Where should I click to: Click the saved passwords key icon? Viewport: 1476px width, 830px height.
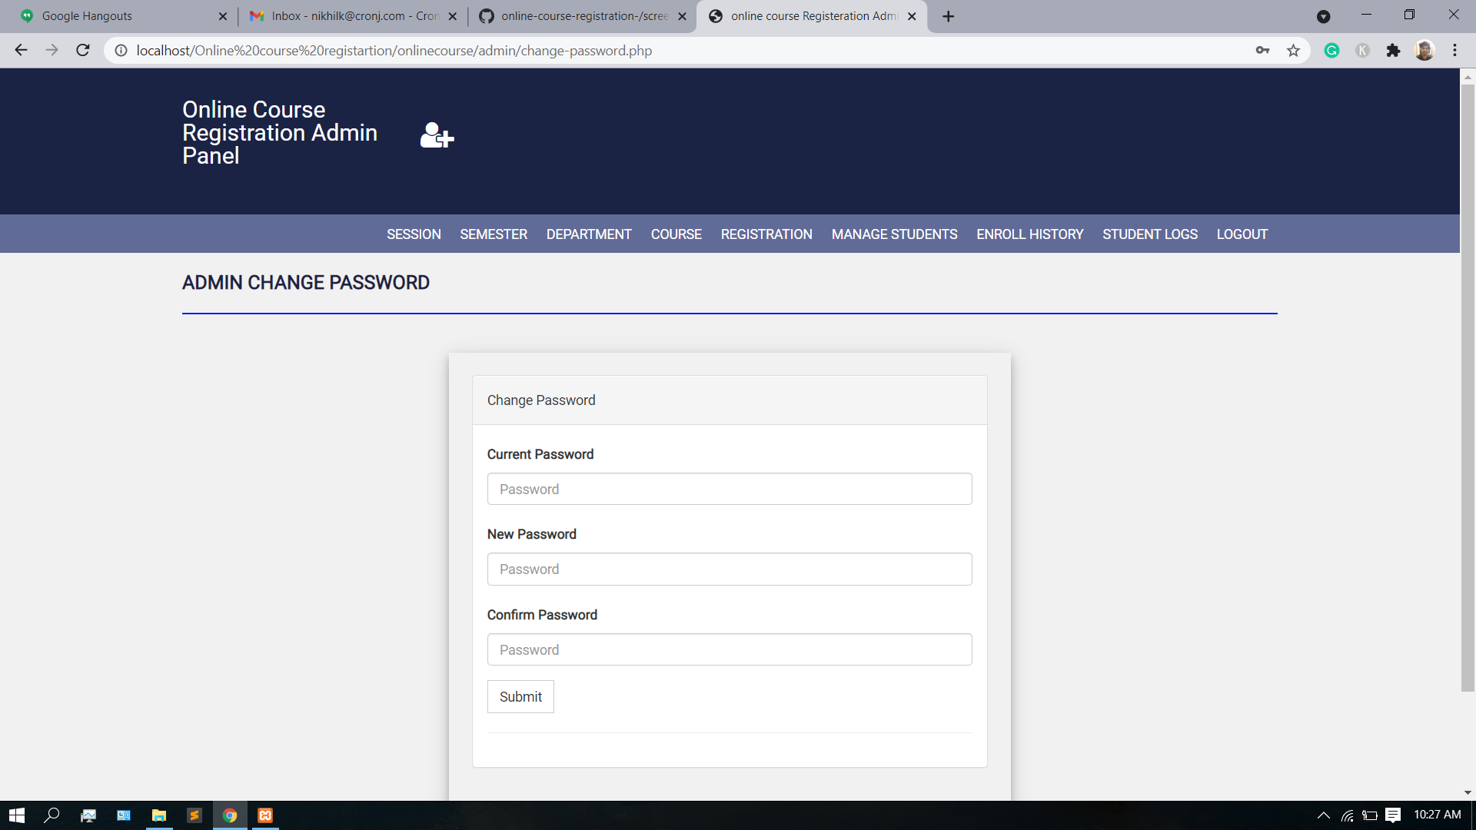(1262, 51)
